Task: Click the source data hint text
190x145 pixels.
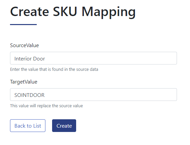Action: [x=54, y=69]
